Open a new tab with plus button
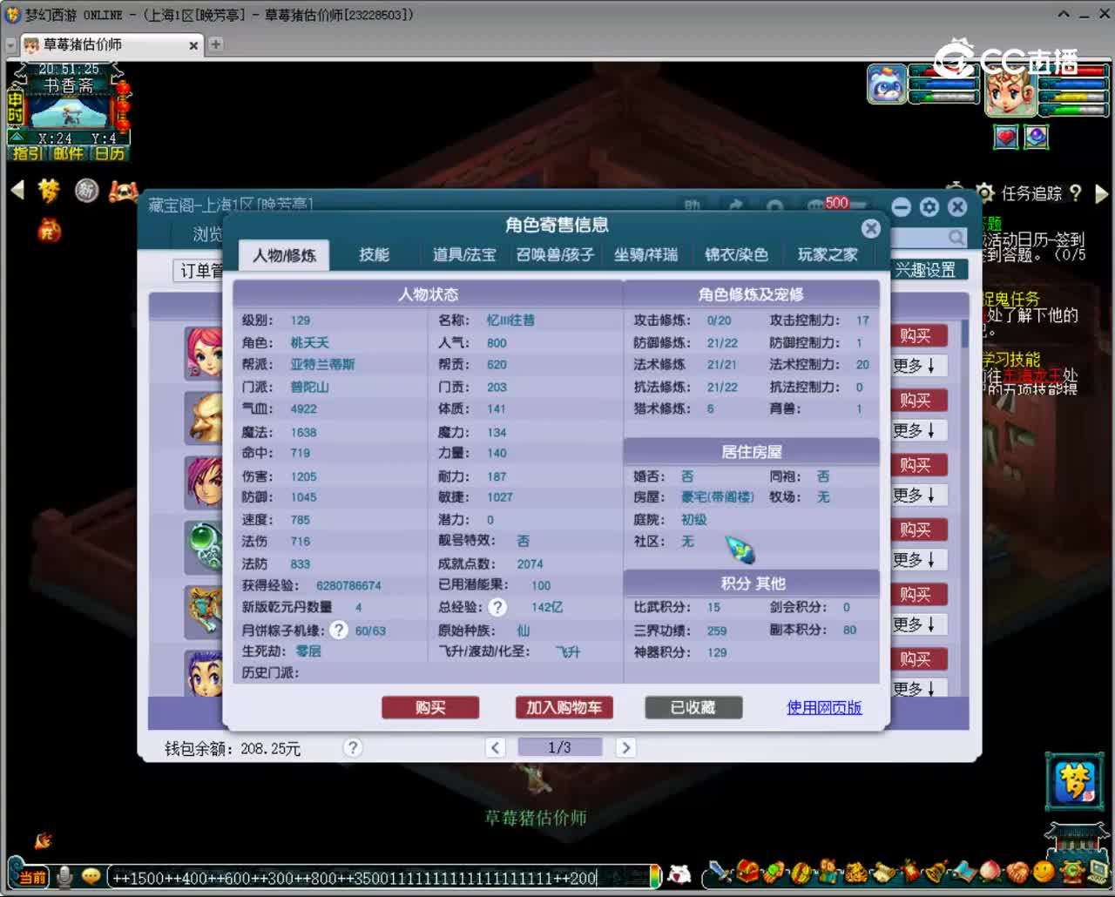Image resolution: width=1115 pixels, height=897 pixels. pyautogui.click(x=216, y=44)
